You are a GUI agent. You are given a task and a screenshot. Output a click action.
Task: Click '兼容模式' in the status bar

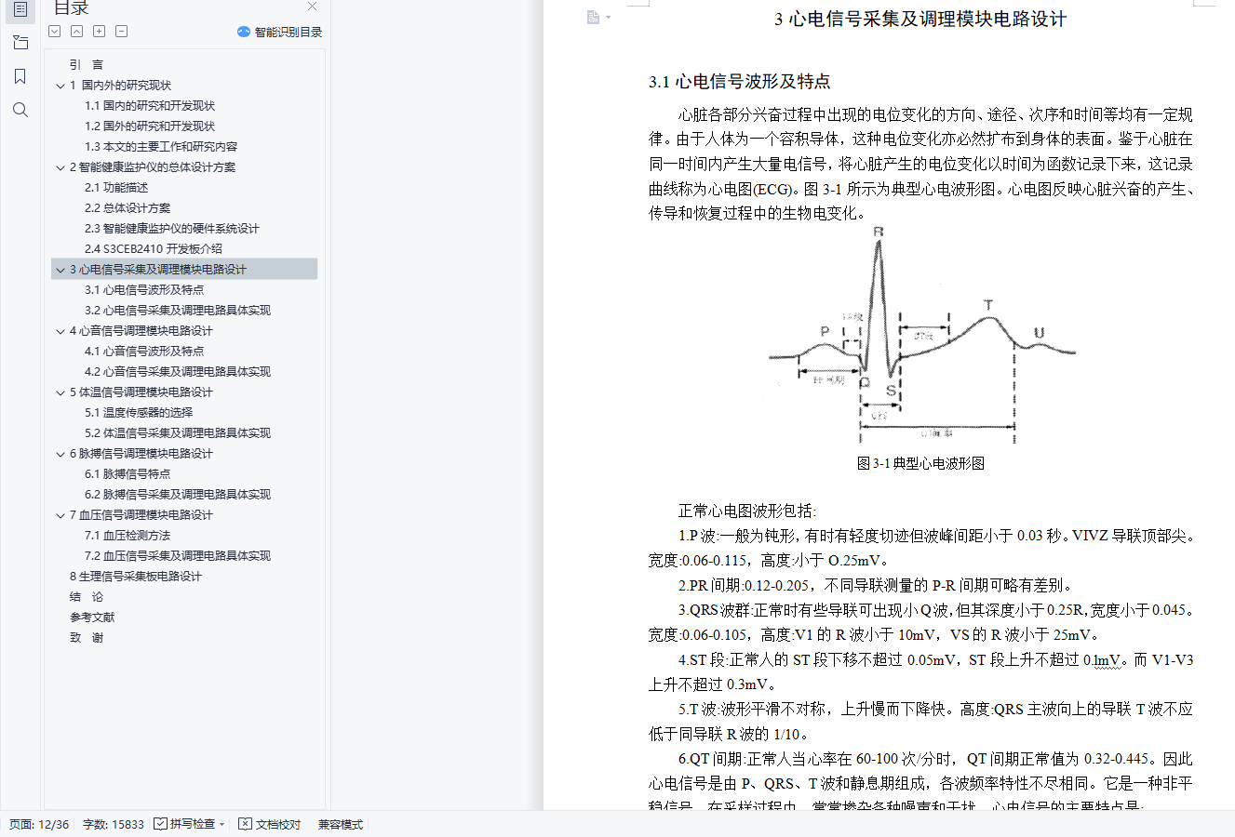point(341,824)
